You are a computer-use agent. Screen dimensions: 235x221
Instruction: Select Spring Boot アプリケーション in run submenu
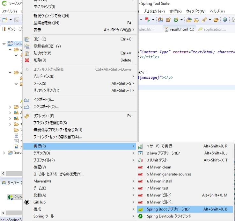(x=185, y=209)
